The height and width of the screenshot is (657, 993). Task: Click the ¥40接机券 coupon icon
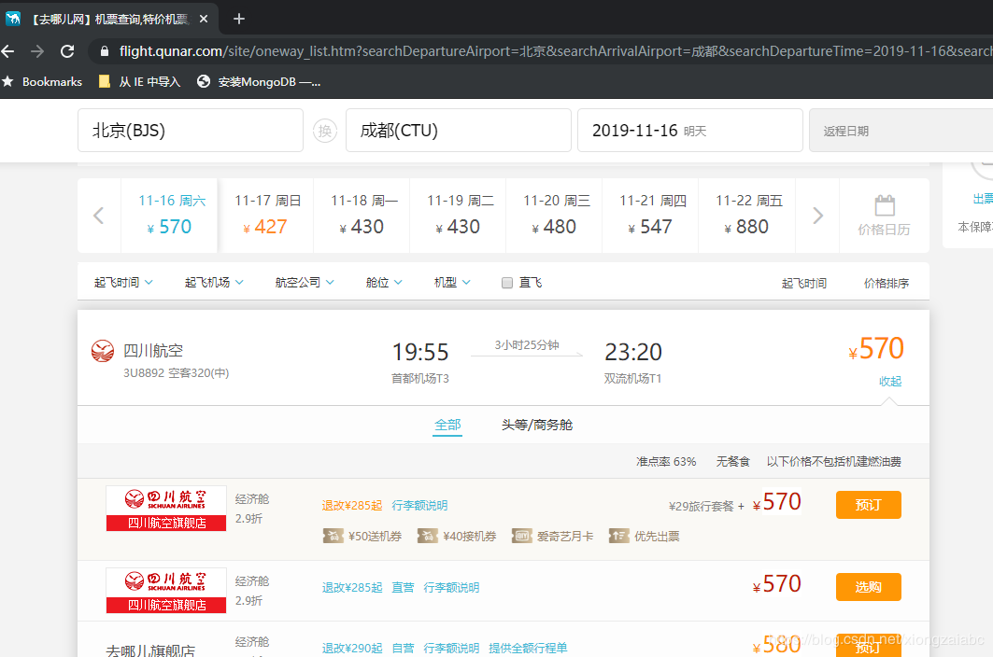(x=428, y=536)
